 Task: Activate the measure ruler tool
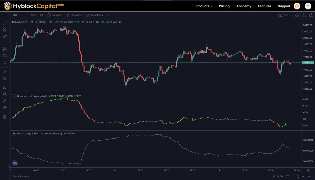point(5,71)
